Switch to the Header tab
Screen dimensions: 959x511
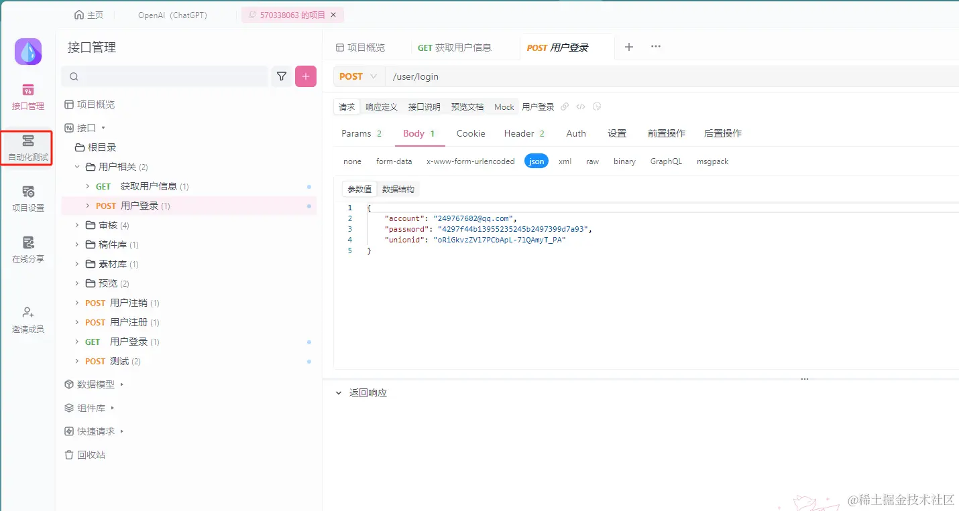(x=524, y=133)
